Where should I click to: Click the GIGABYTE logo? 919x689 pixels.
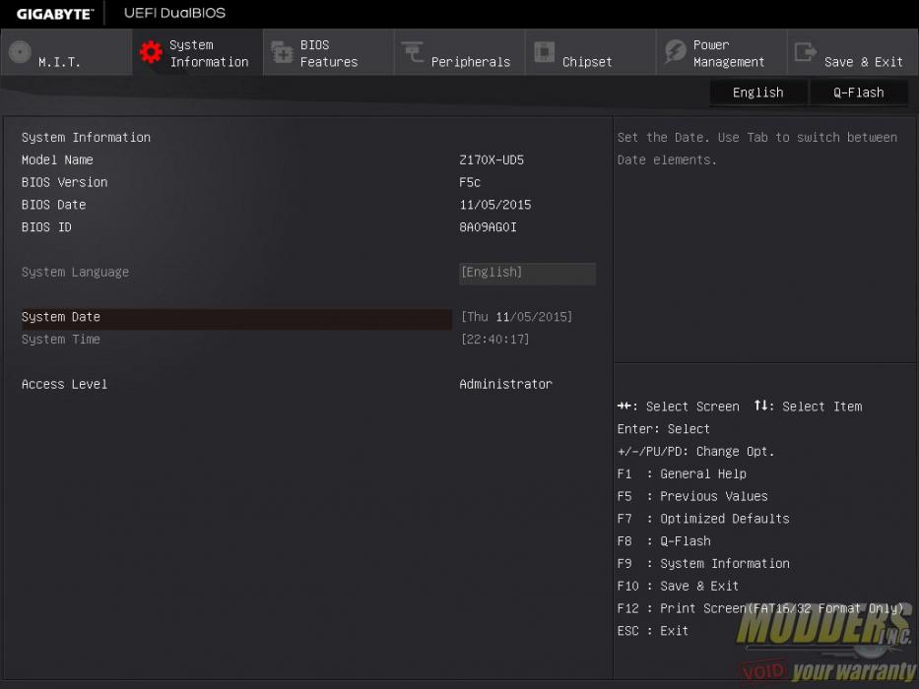(x=54, y=13)
